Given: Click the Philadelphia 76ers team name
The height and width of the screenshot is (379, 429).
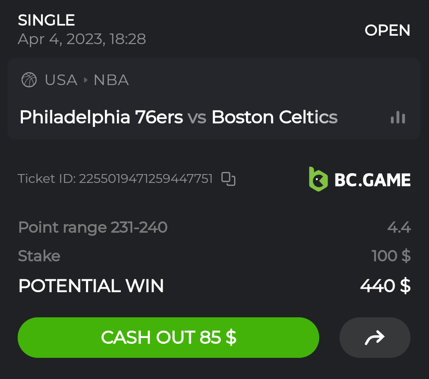Looking at the screenshot, I should 101,117.
